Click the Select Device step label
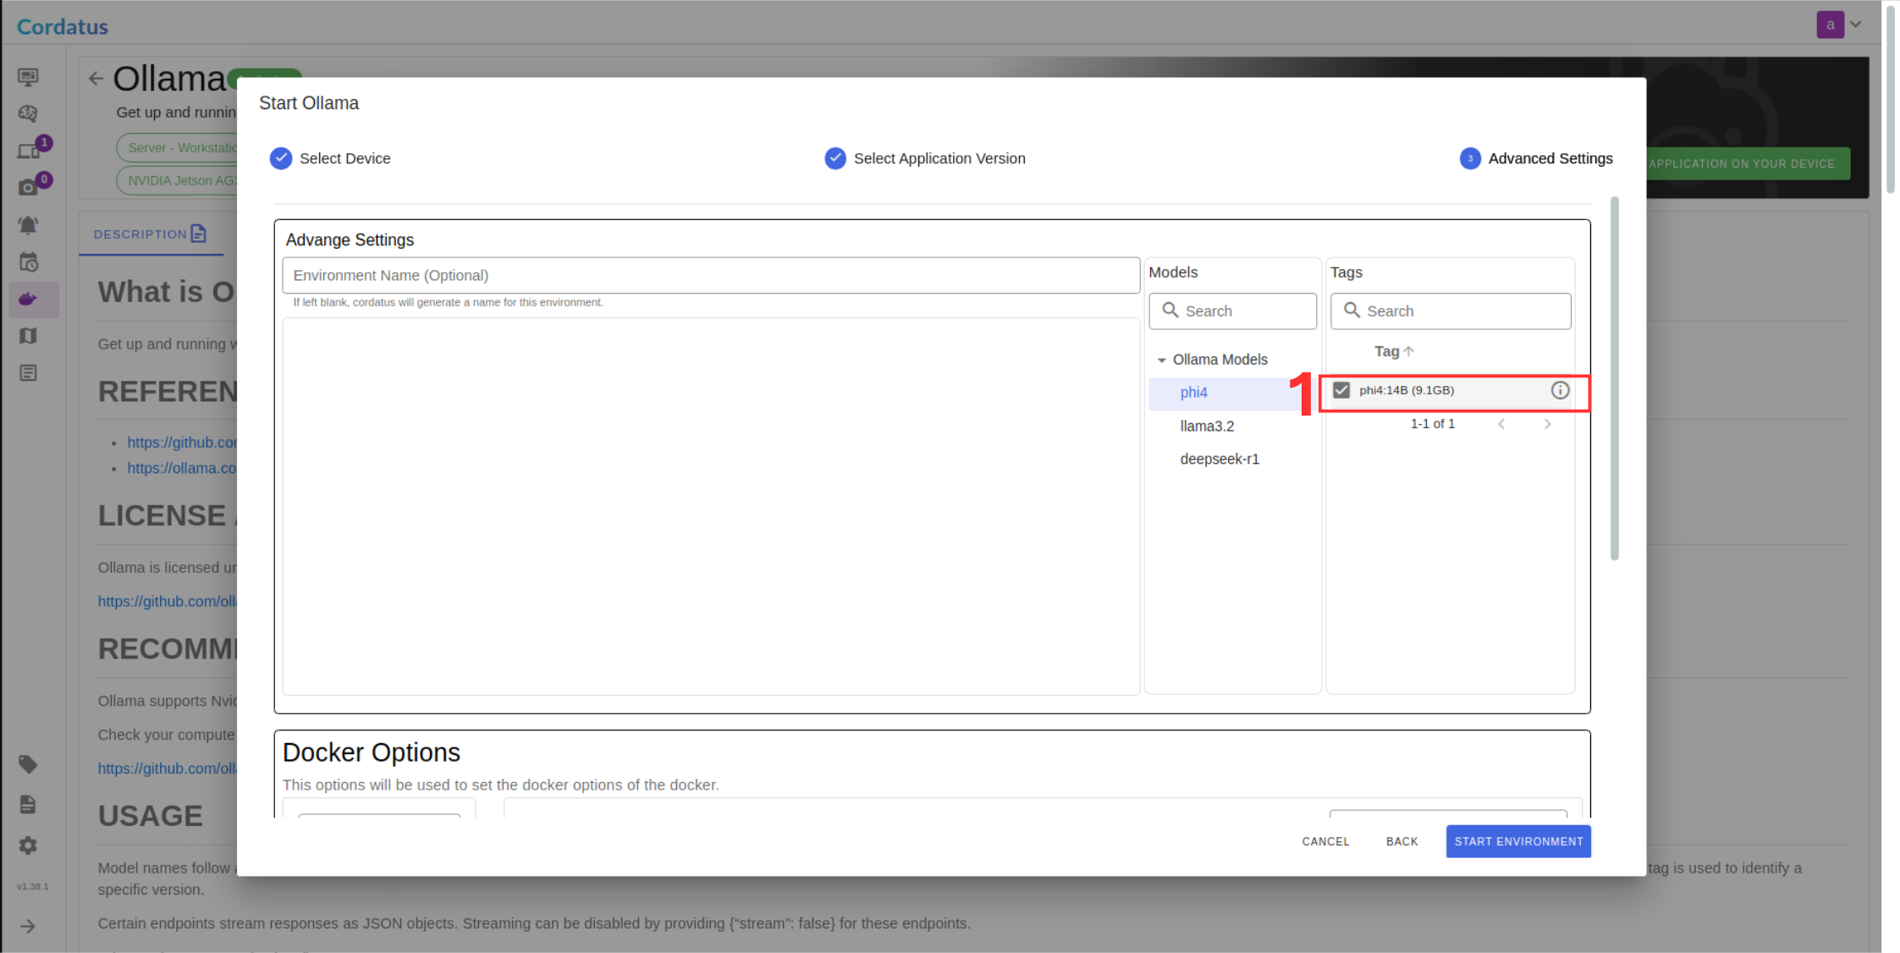The height and width of the screenshot is (953, 1900). pos(344,158)
